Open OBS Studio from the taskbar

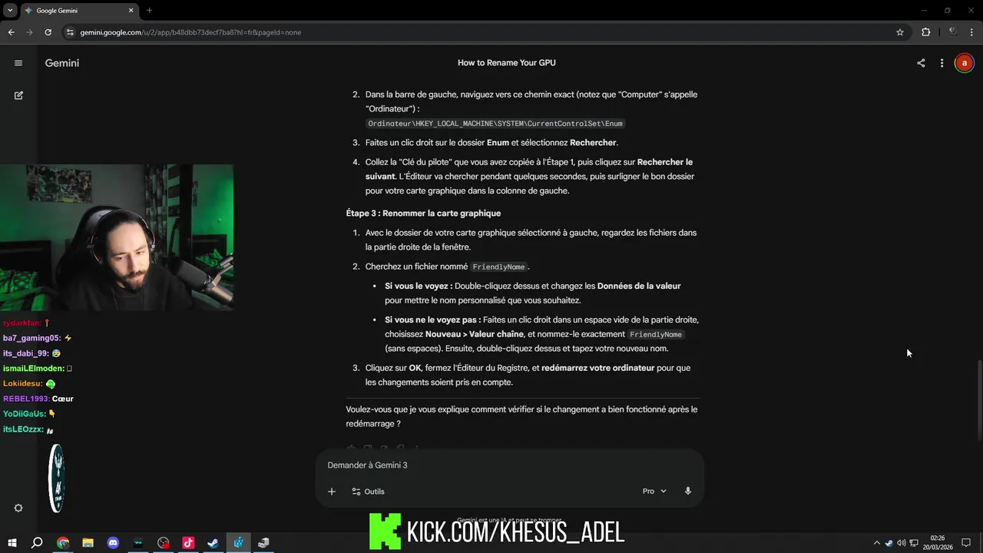(x=163, y=543)
